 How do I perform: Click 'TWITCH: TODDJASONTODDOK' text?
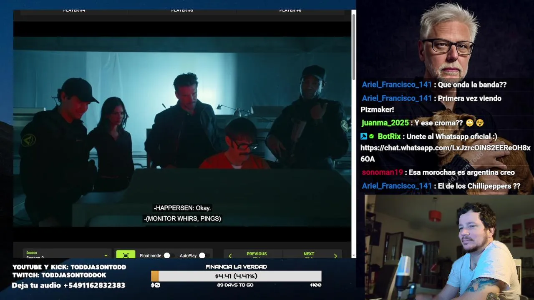(x=59, y=275)
